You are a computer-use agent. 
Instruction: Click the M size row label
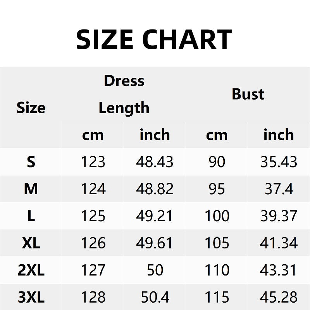coord(31,189)
